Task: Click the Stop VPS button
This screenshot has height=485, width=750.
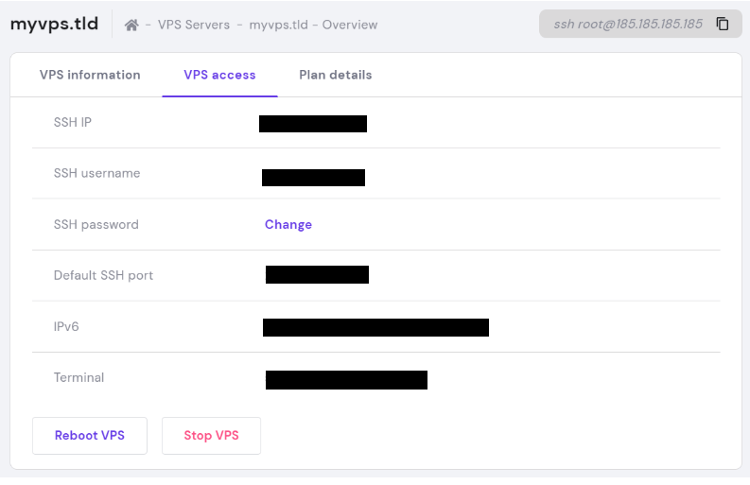Action: (211, 436)
